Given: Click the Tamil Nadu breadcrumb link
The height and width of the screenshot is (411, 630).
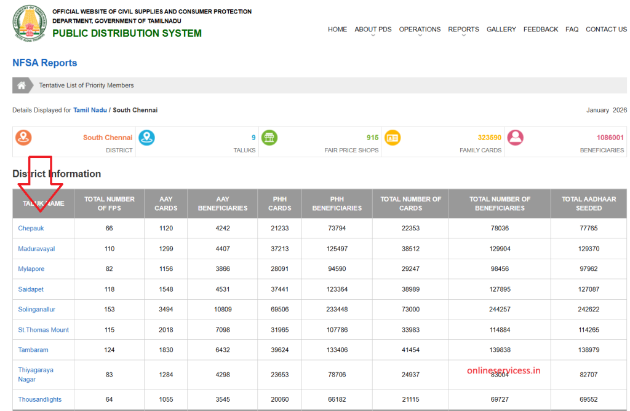Looking at the screenshot, I should coord(90,110).
